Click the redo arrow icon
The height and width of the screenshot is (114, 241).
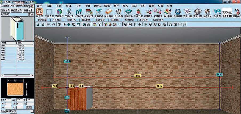(53, 24)
